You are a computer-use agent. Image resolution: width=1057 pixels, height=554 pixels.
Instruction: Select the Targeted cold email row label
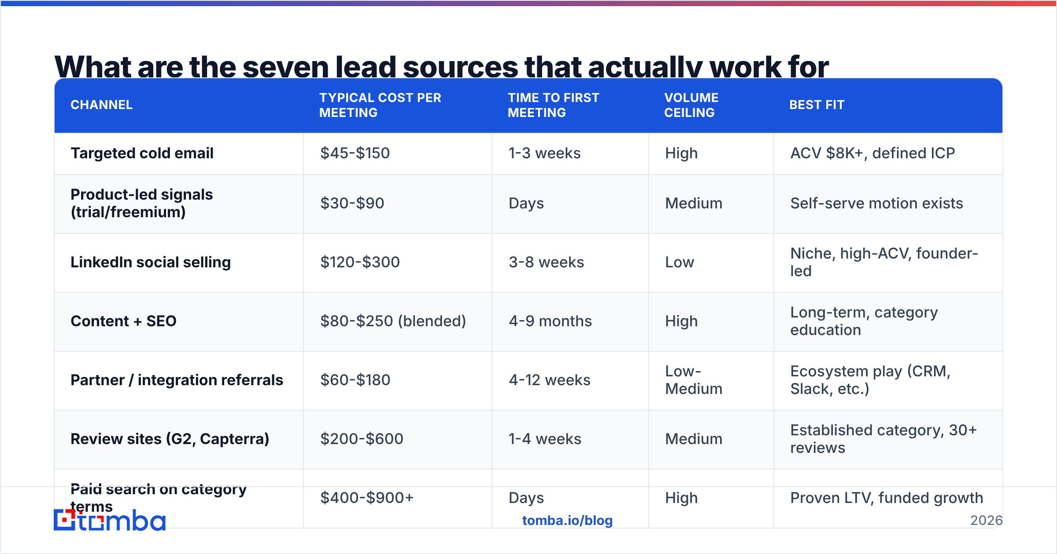point(142,153)
